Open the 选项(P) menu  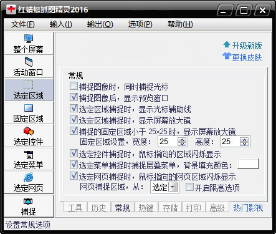(140, 24)
